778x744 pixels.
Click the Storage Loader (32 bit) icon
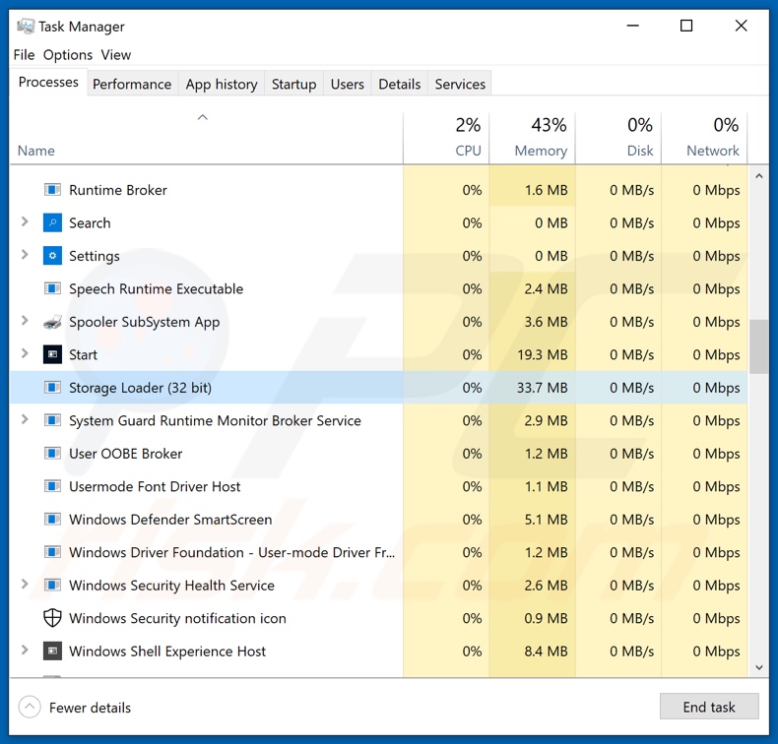52,387
